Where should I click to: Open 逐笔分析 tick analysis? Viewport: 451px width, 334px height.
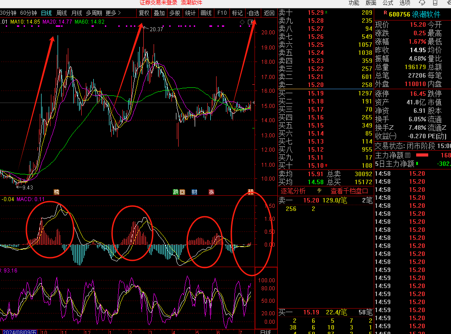point(293,191)
